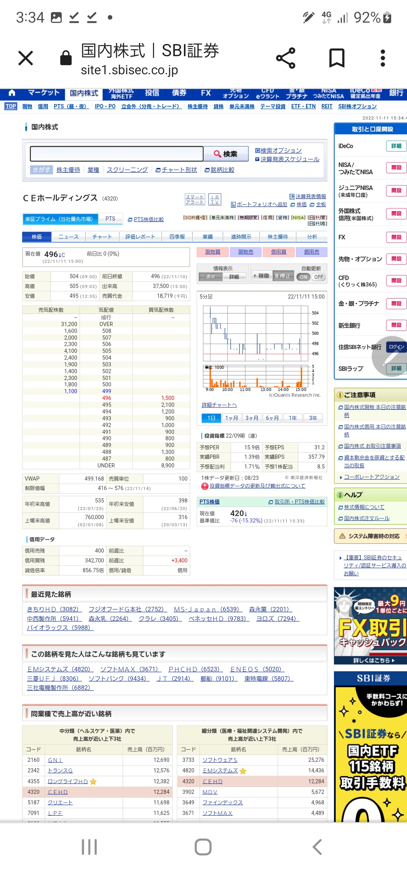Open マーケット in top navigation

click(43, 93)
